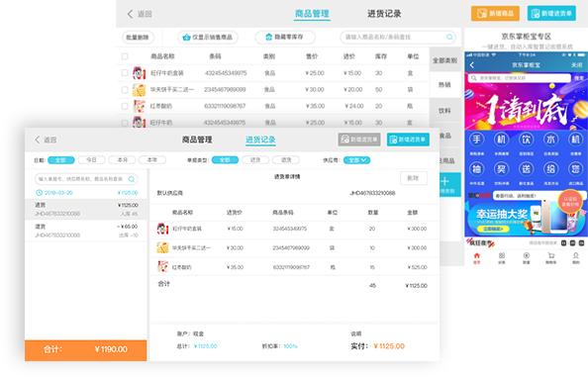Click product name/barcode search field in back window
The height and width of the screenshot is (379, 588).
398,37
